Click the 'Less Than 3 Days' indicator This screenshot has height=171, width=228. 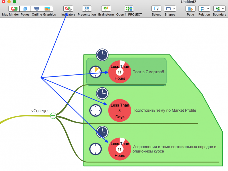(120, 111)
